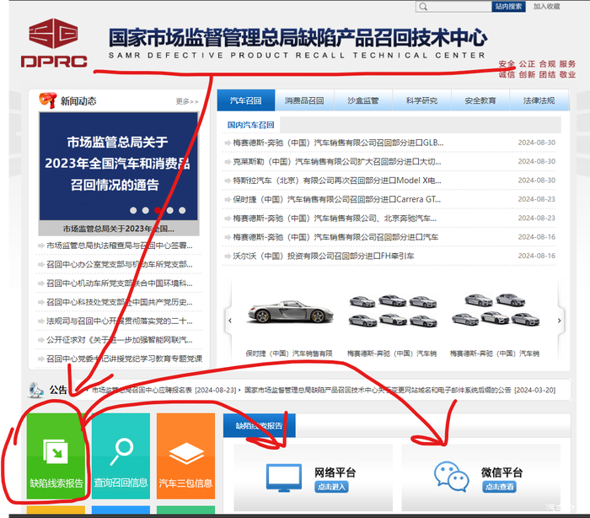
Task: Click the 点击进入 button under 网络平台
Action: (331, 487)
